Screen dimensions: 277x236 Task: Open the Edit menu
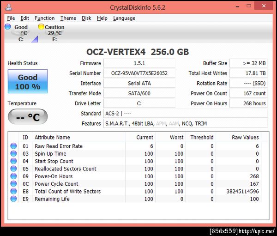pyautogui.click(x=25, y=18)
